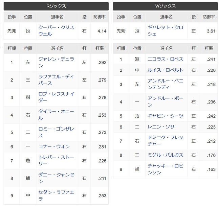Screen dimensions: 220x207
Task: Open ラファエル・ディバース player page
Action: tap(56, 80)
